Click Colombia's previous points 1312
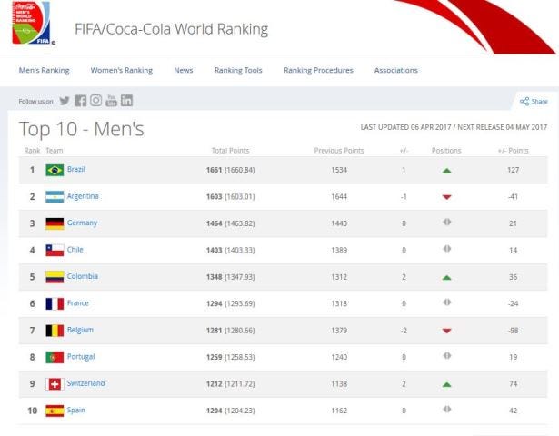The height and width of the screenshot is (436, 559). 339,277
